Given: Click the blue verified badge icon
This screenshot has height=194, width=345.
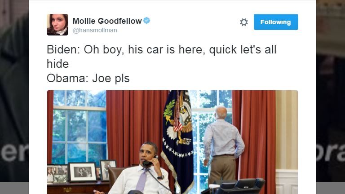Looking at the screenshot, I should click(147, 21).
